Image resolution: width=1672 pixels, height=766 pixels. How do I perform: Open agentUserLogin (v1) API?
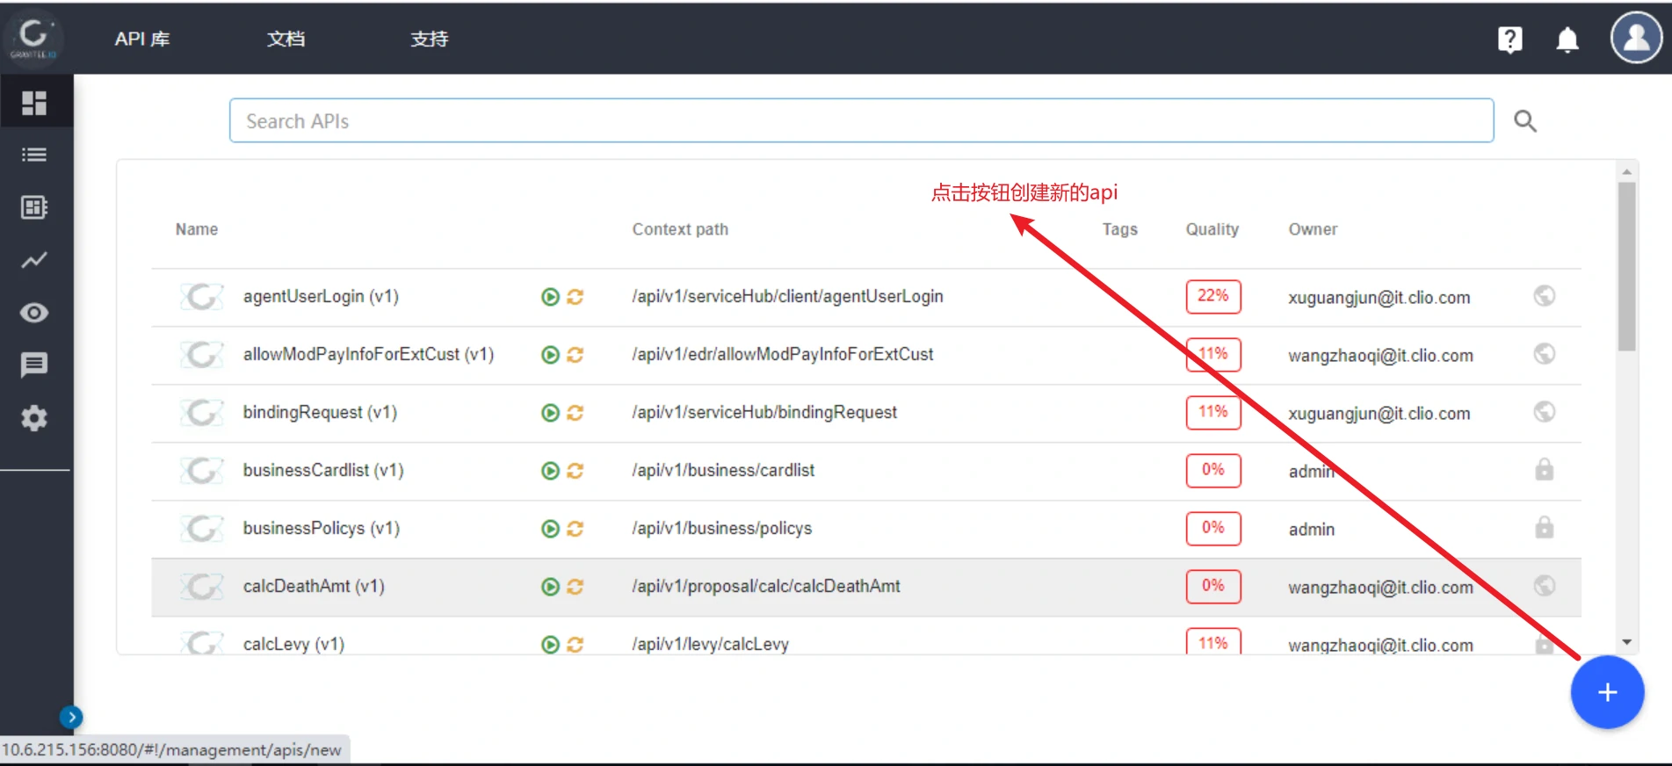[321, 297]
